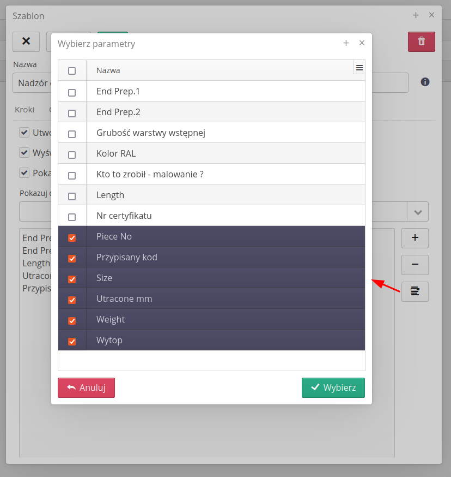Sort by the Nazwa column header
Viewport: 451px width, 477px height.
coord(108,70)
